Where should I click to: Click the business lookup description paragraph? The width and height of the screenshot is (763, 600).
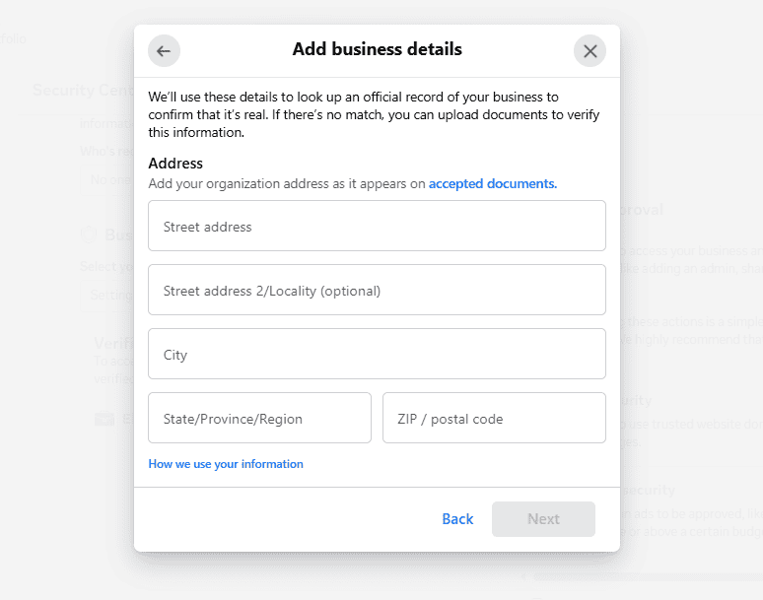tap(375, 114)
